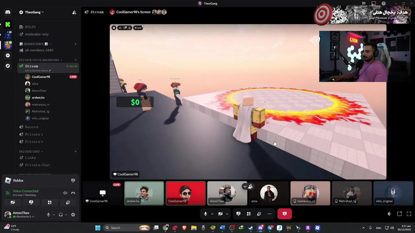Image resolution: width=415 pixels, height=233 pixels.
Task: Focus the mhs_original participant tile
Action: tap(393, 193)
